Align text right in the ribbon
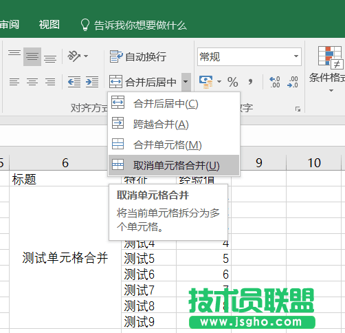Screen dimensions: 345x333 pyautogui.click(x=50, y=82)
